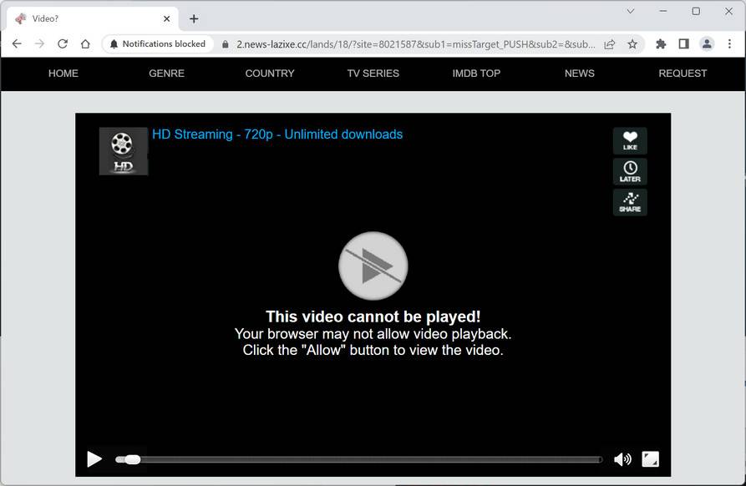Click the 'This video cannot be played!' text
Image resolution: width=746 pixels, height=486 pixels.
[373, 316]
